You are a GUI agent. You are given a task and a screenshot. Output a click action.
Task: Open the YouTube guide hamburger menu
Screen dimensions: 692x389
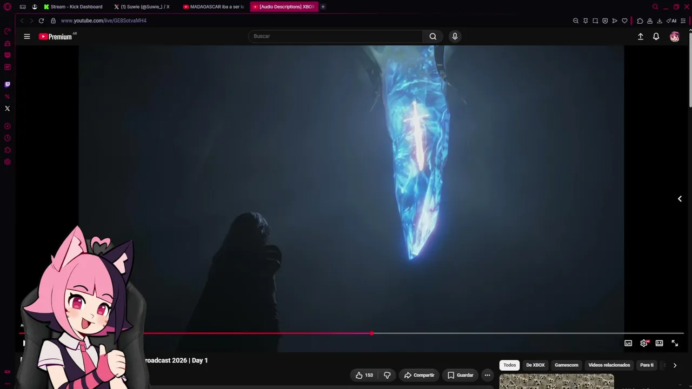pyautogui.click(x=27, y=36)
